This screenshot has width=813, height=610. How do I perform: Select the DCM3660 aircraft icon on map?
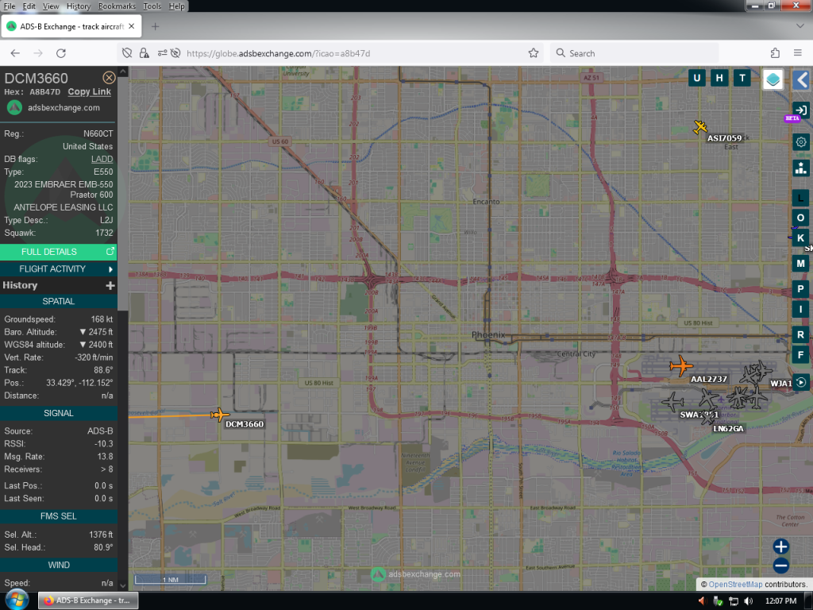[220, 415]
